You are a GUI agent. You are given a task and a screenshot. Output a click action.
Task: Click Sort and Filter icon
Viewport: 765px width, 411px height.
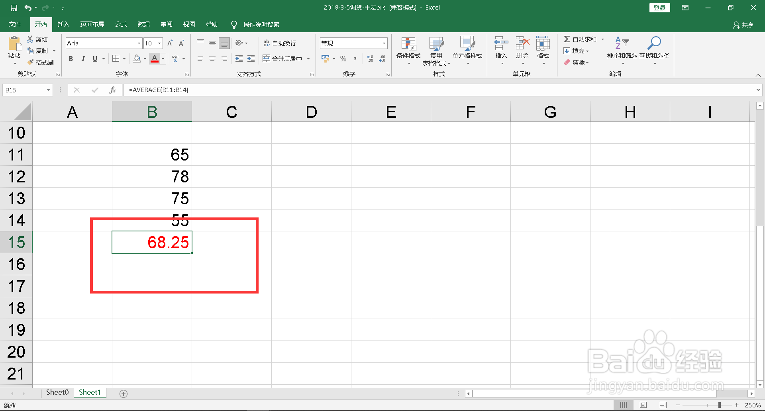[622, 43]
